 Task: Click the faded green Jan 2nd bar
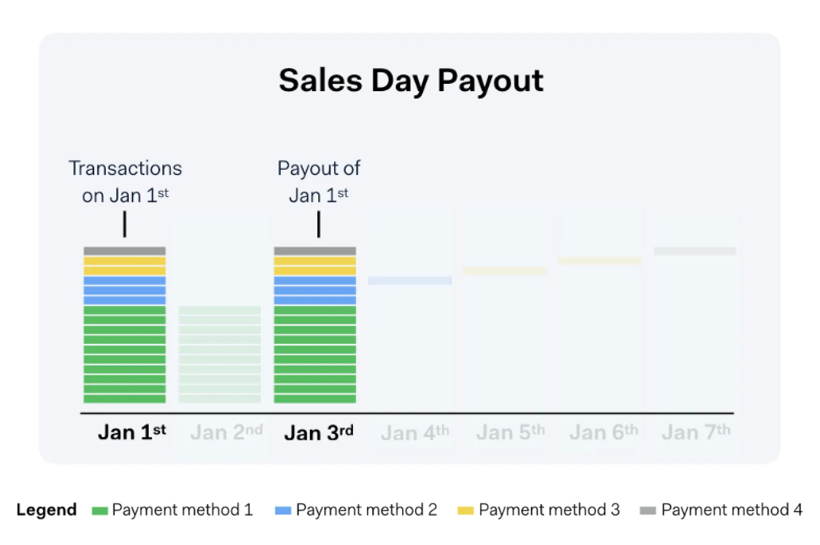coord(220,354)
